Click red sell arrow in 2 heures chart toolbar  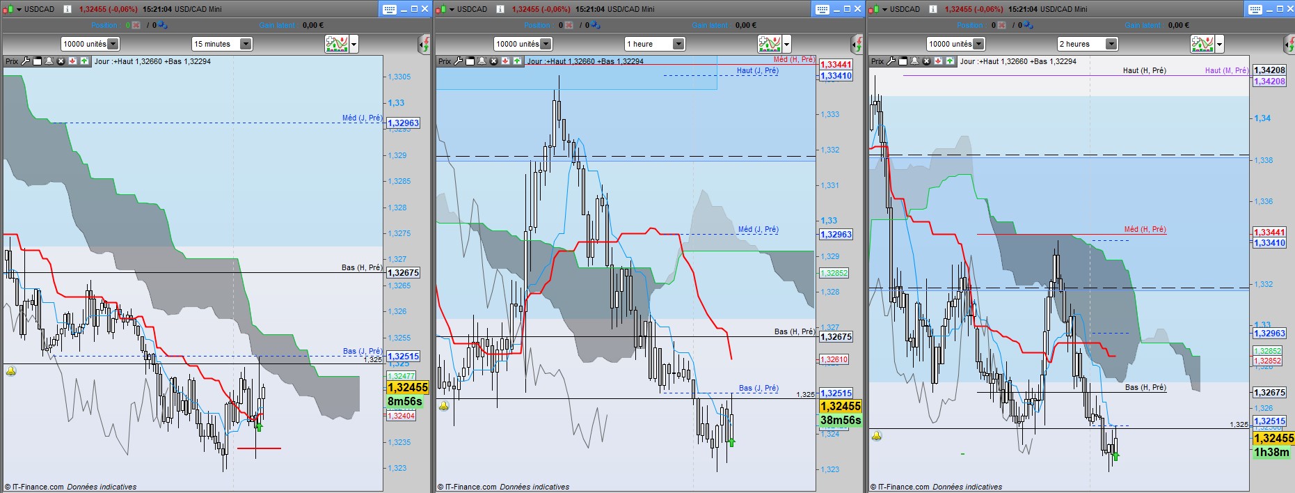[x=938, y=61]
